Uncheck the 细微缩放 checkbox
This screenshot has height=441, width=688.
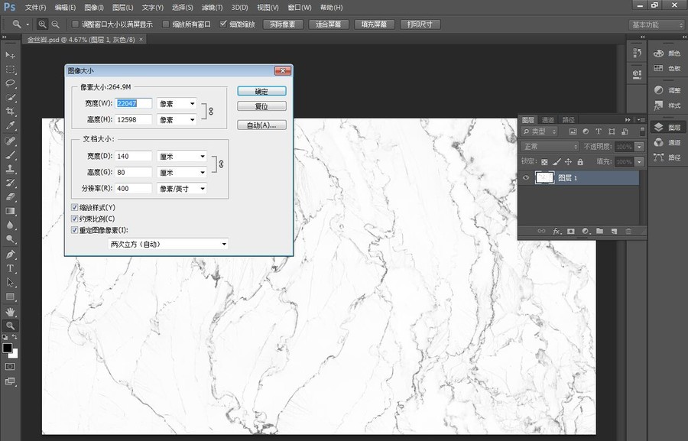223,24
